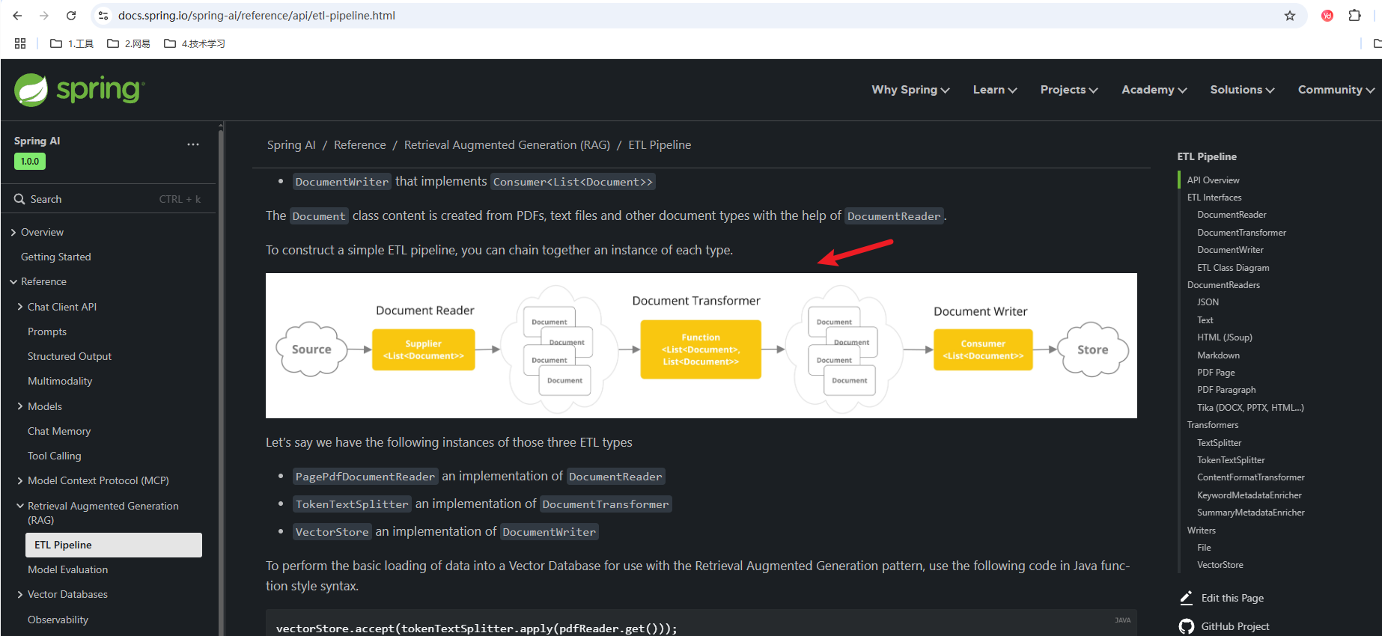Jump to HTML (JSoup) in outline

(1224, 337)
